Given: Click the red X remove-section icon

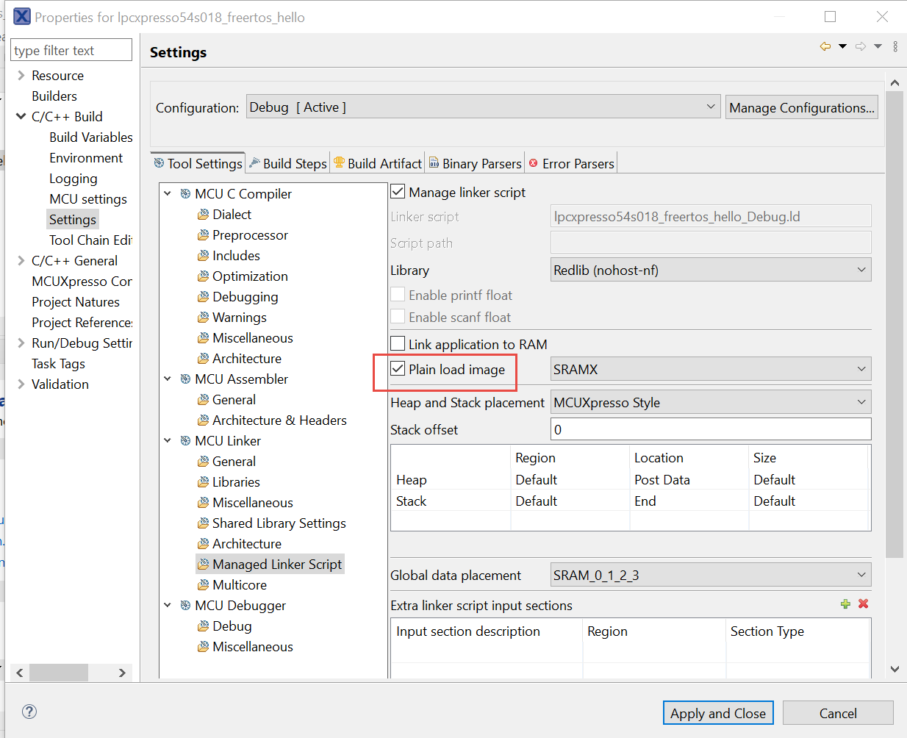Looking at the screenshot, I should click(864, 603).
